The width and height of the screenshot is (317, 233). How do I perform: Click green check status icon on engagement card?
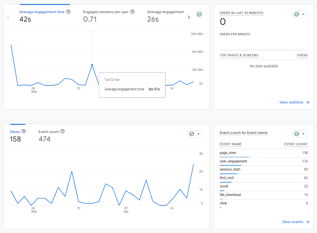pyautogui.click(x=199, y=14)
